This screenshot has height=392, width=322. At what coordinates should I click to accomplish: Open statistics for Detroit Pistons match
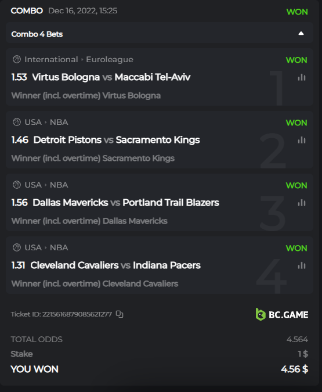tap(302, 140)
